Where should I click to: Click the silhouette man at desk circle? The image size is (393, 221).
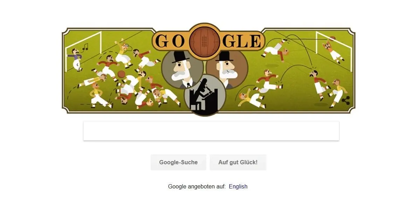tap(205, 95)
